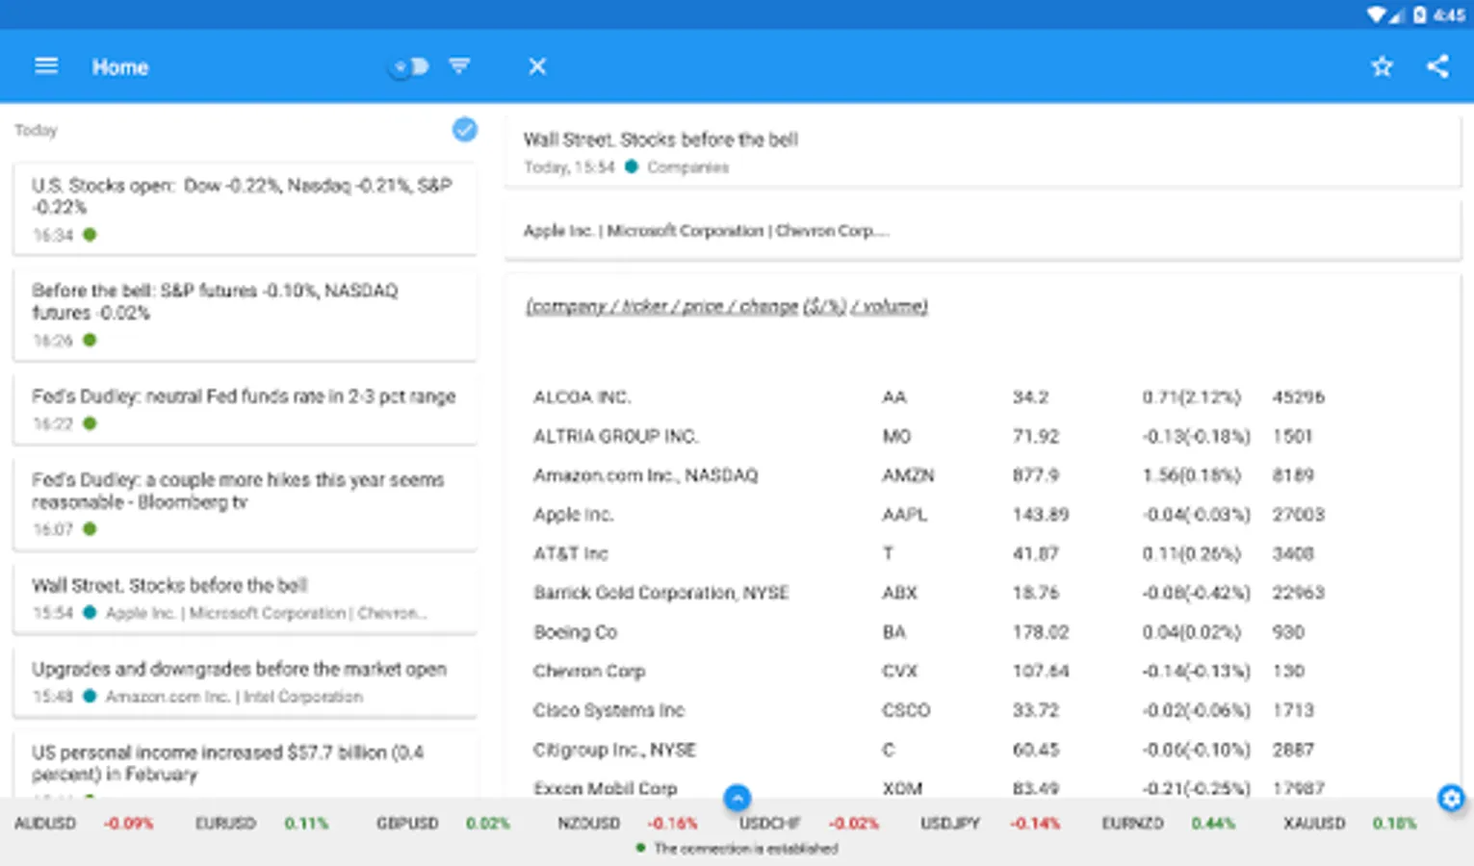Click the 'Amazon.com Inc. | Intel Corporation' tag line

[234, 697]
